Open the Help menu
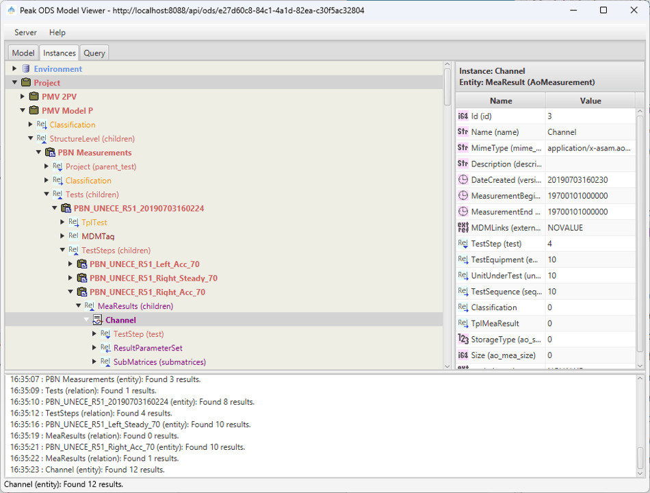 point(57,32)
